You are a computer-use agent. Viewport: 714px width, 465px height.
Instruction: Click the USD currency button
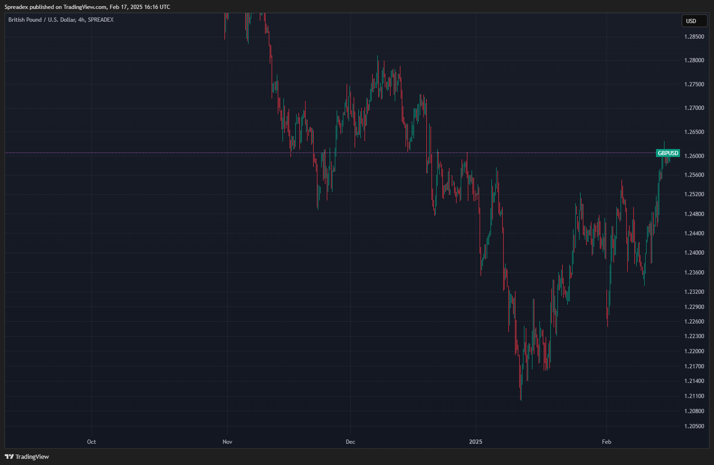(694, 21)
